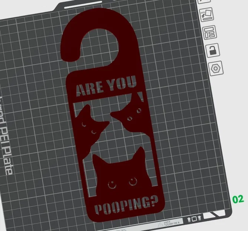Toggle the plate lock padlock icon
Viewport: 248px width, 231px height.
pos(213,50)
